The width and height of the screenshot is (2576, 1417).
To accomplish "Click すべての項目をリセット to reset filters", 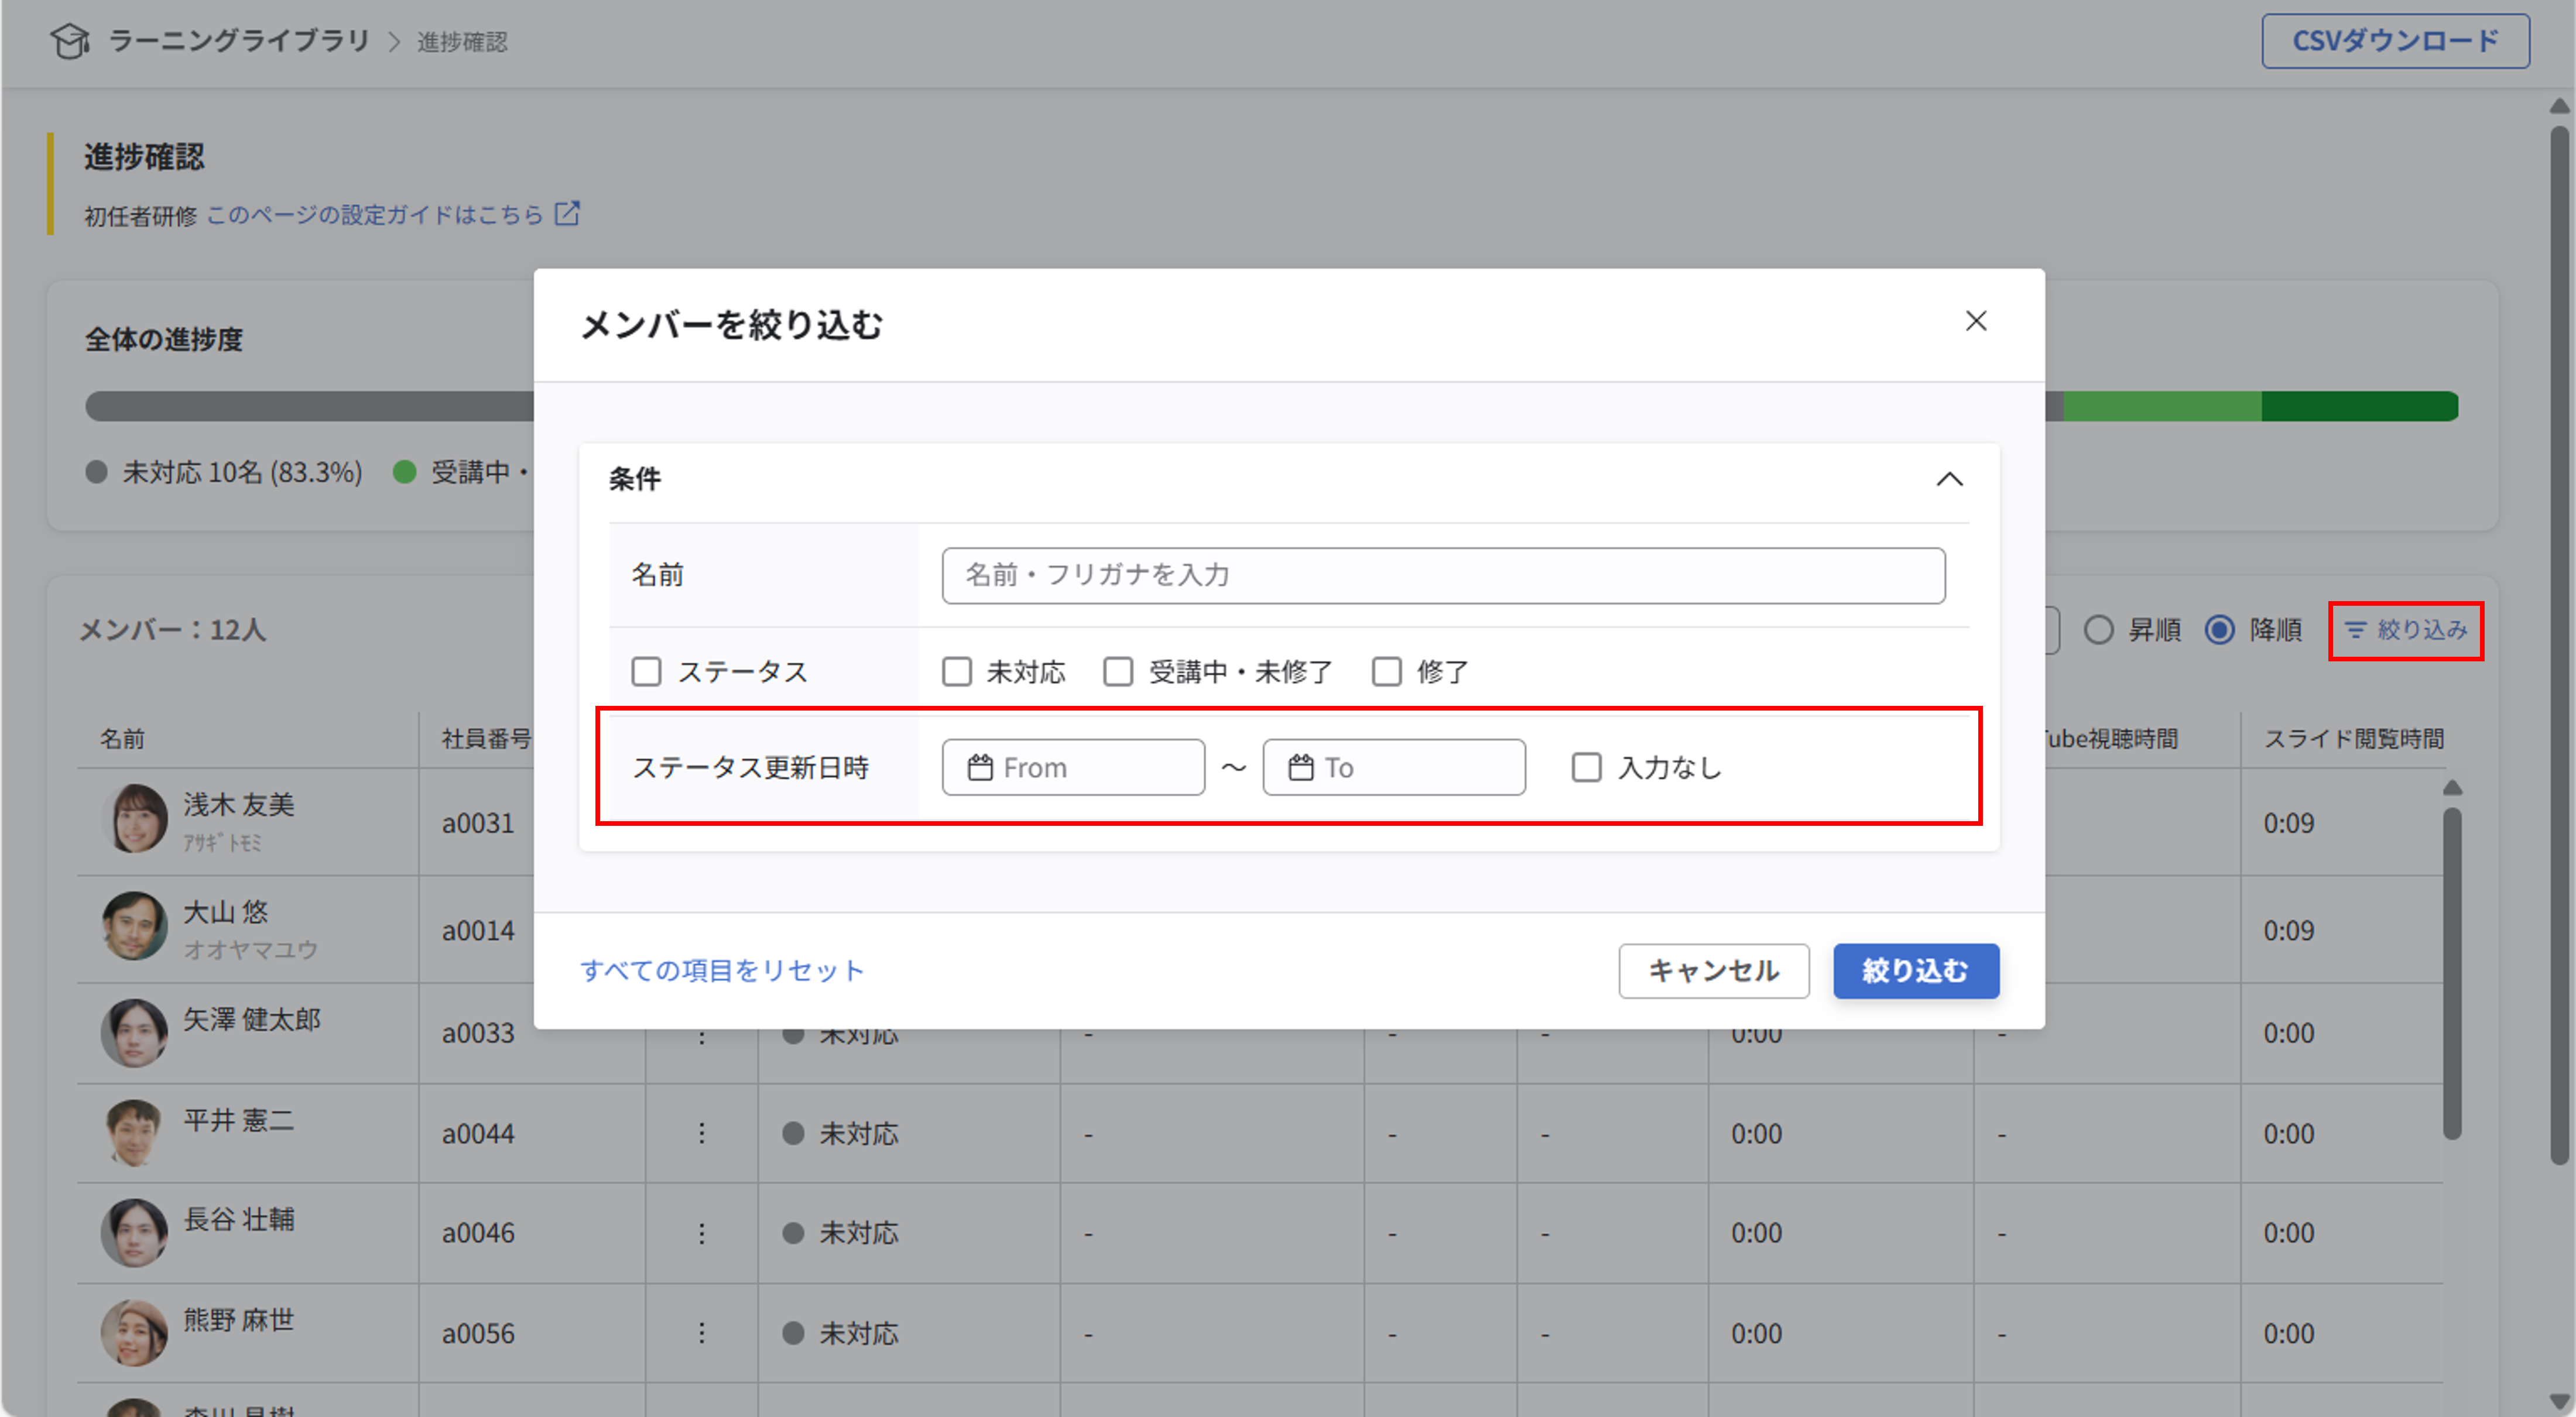I will coord(722,970).
